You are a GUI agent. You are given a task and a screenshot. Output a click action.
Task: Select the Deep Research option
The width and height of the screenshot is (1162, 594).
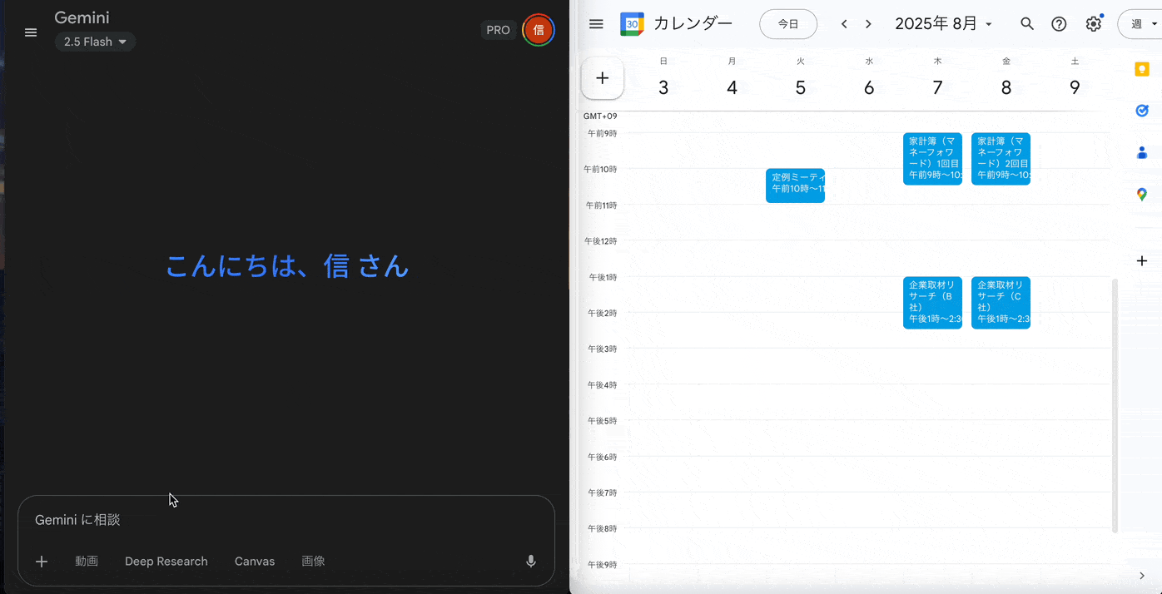click(x=166, y=562)
